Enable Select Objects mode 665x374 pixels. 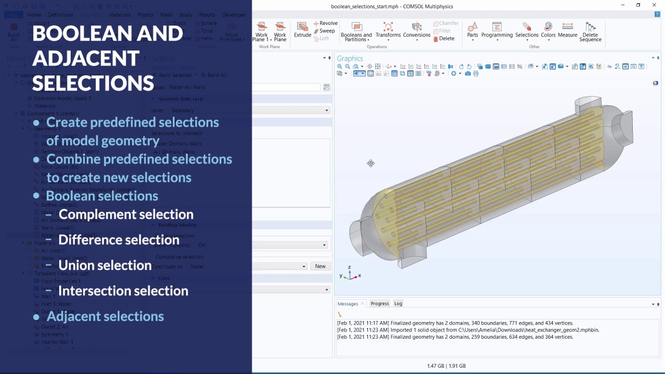(x=480, y=66)
